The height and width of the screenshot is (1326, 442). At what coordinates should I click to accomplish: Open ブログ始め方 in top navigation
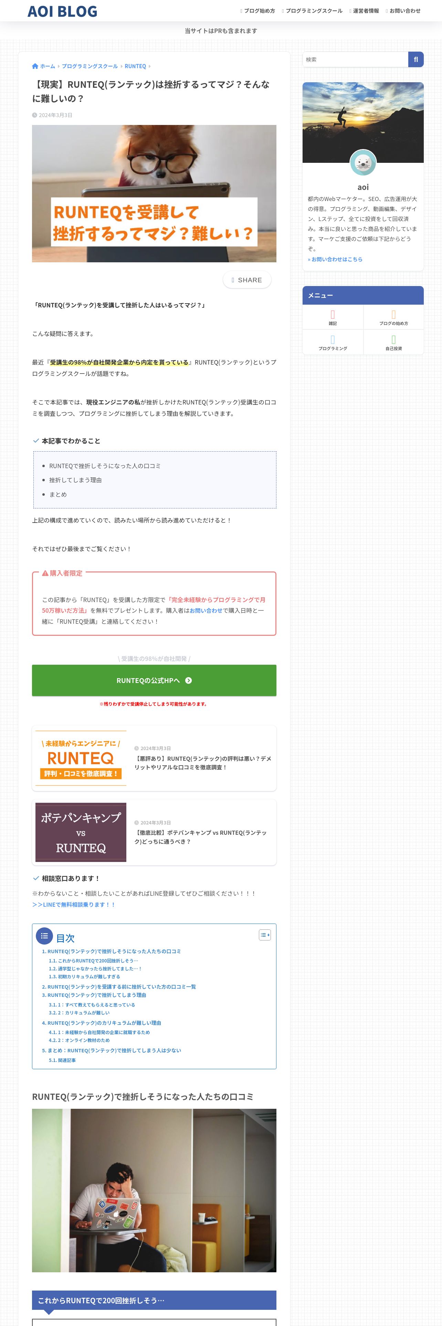[x=258, y=11]
